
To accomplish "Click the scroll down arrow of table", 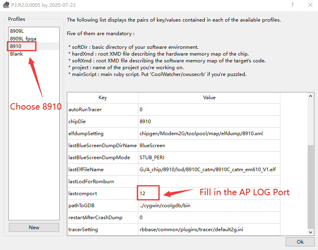I will pos(310,232).
